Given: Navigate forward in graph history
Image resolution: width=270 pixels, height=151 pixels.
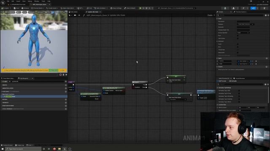Looking at the screenshot, I should click(x=79, y=15).
